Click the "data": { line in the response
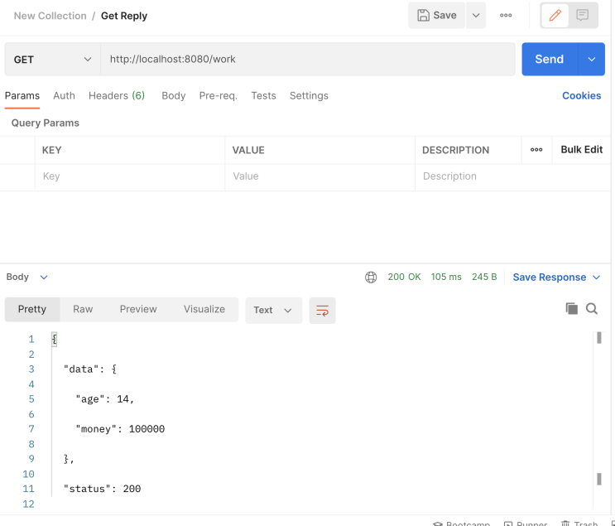The height and width of the screenshot is (526, 615). (90, 369)
